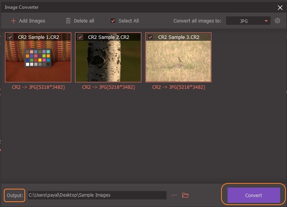This screenshot has height=207, width=287.
Task: Expand the JPG output format dropdown
Action: point(248,21)
